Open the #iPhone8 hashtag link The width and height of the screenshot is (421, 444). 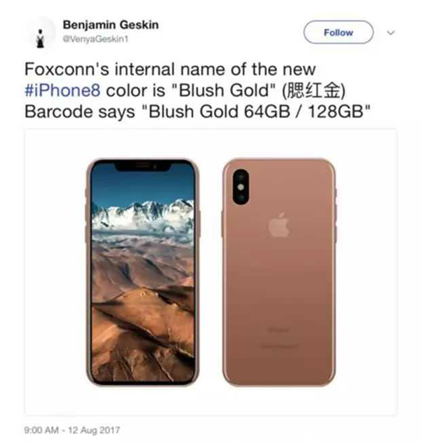coord(62,90)
